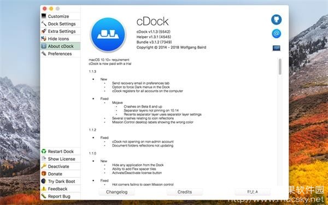Click the Dock Settings hammer icon
Screen dimensions: 328x205
click(x=44, y=24)
